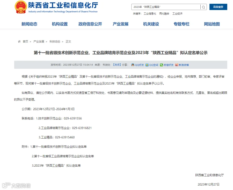The width and height of the screenshot is (233, 190).
Task: Click the publish time 2023年12月27日 15:04:14
Action: coord(78,65)
